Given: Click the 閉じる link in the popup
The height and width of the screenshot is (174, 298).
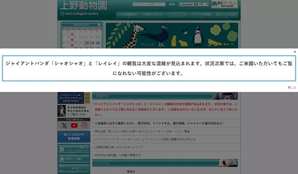Looking at the screenshot, I should pos(292,87).
